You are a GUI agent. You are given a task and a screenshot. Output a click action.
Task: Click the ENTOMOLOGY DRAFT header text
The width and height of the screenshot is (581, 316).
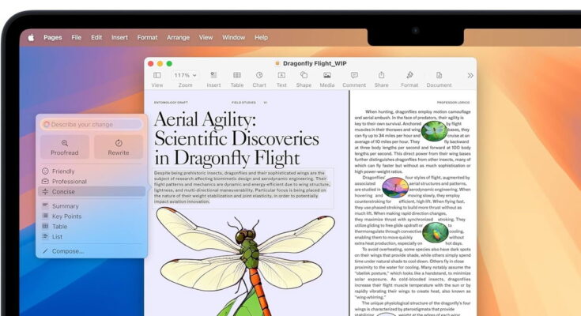tap(171, 102)
